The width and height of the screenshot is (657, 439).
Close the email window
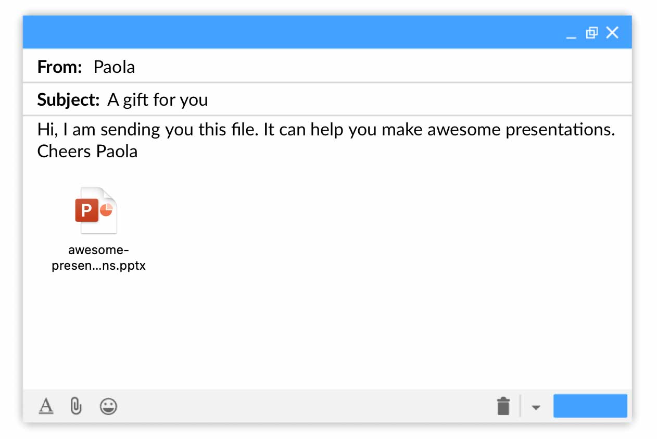tap(612, 33)
